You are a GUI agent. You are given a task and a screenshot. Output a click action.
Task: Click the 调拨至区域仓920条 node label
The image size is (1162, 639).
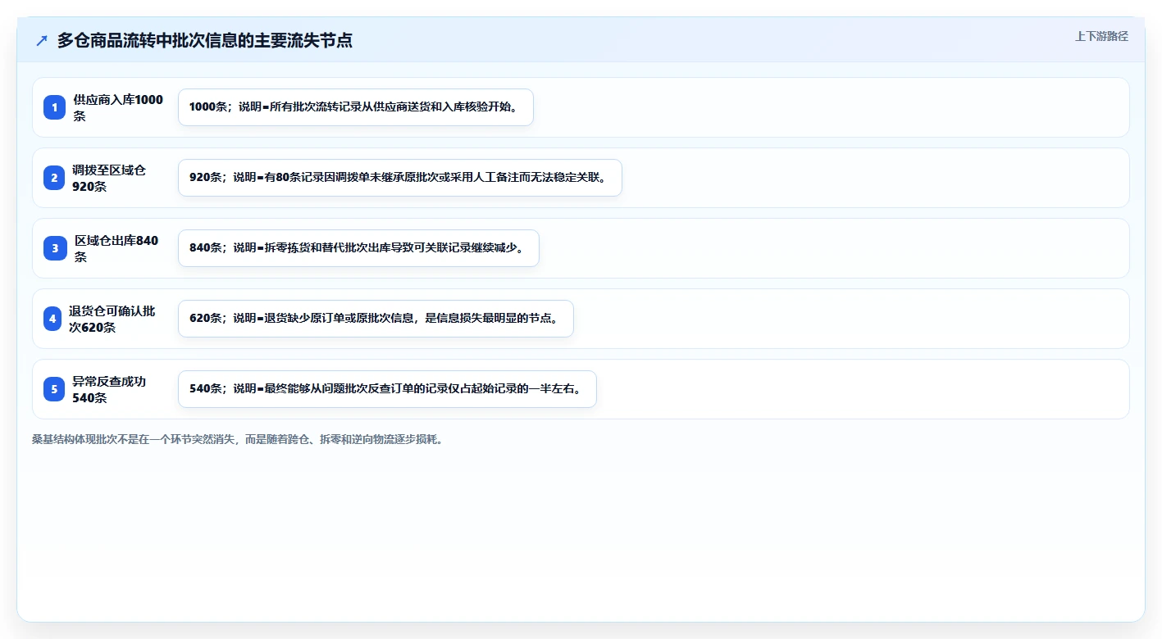[x=109, y=178]
